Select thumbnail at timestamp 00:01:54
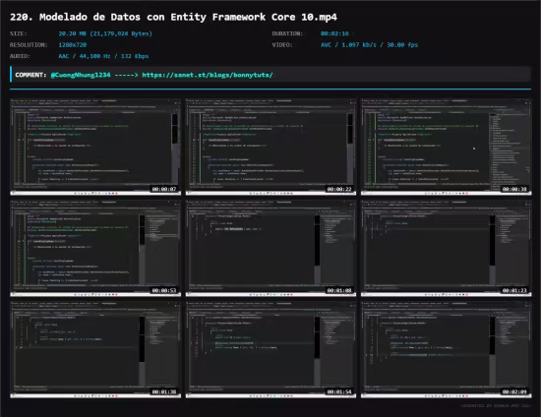541x417 pixels. click(270, 350)
